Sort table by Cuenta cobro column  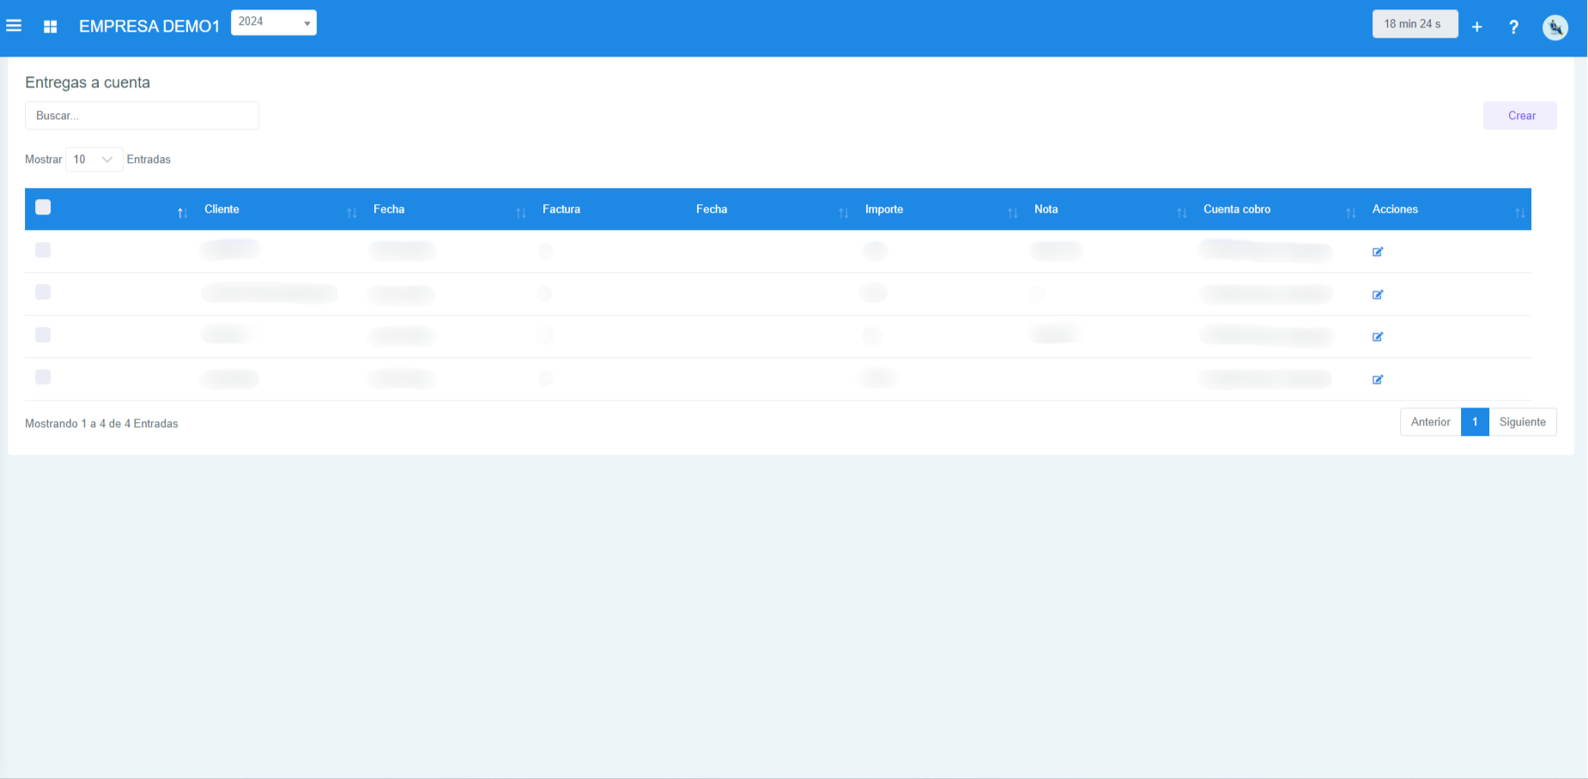point(1236,209)
